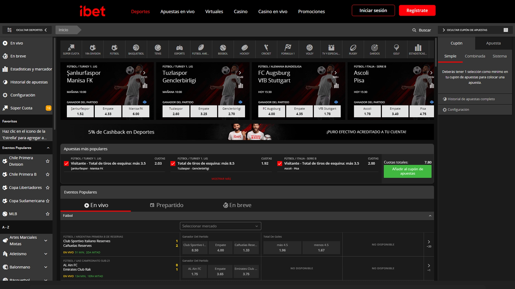Switch to the Prepartido tab

tap(167, 205)
